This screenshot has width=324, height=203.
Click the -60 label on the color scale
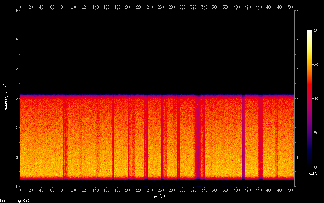click(x=316, y=167)
